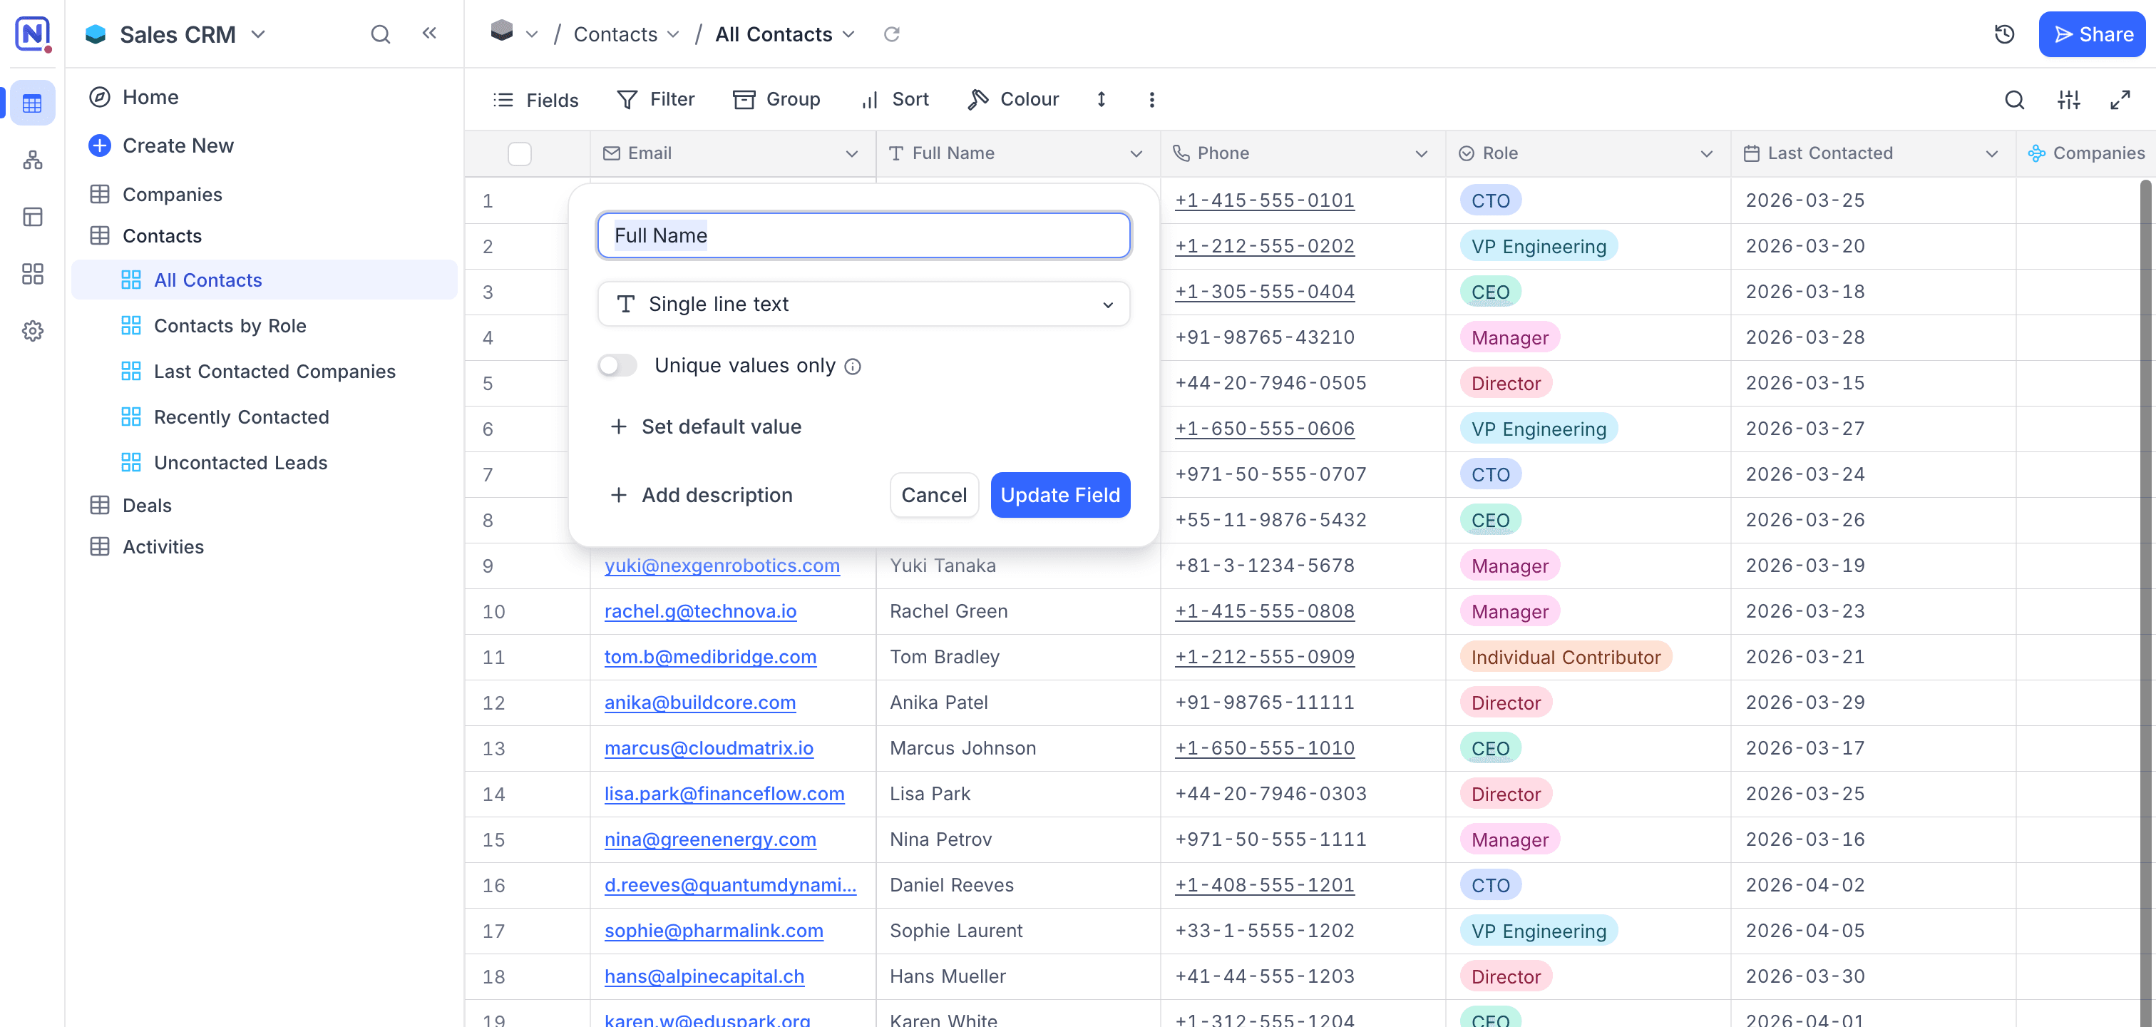2156x1027 pixels.
Task: Click the NocoDB logo icon
Action: point(33,34)
